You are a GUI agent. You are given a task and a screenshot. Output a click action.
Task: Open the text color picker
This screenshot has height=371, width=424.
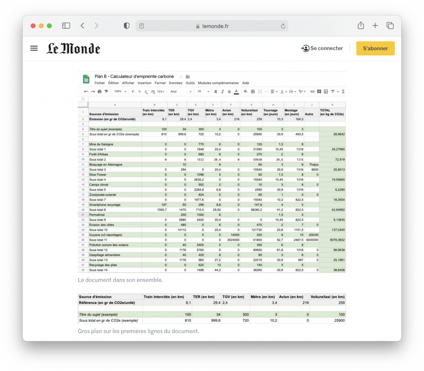(x=236, y=92)
